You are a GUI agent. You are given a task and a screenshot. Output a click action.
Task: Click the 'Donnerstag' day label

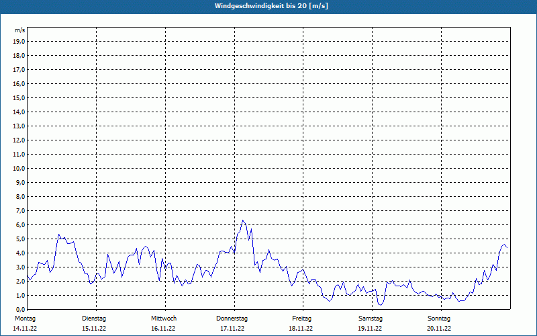[x=232, y=319]
